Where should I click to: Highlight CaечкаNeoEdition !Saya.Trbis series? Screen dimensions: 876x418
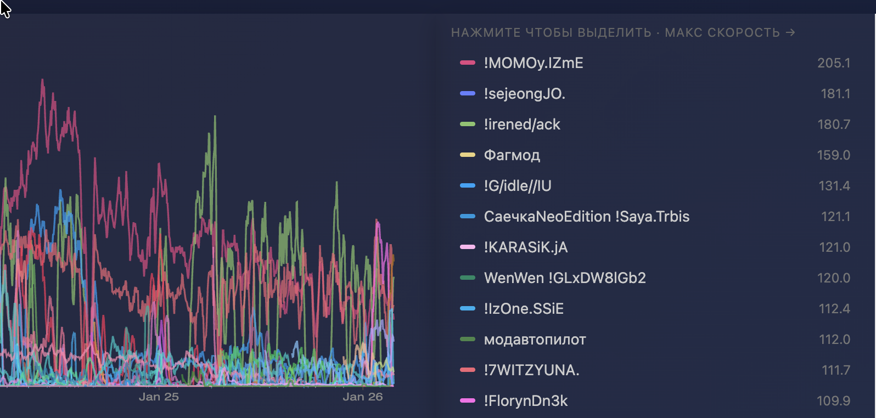(586, 217)
